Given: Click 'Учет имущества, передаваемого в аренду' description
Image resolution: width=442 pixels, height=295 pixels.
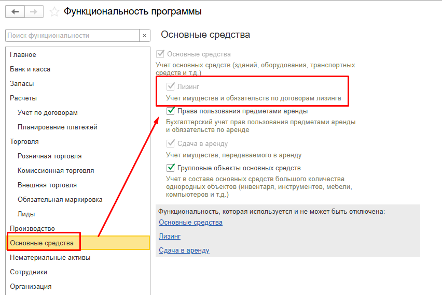Looking at the screenshot, I should pyautogui.click(x=233, y=155).
